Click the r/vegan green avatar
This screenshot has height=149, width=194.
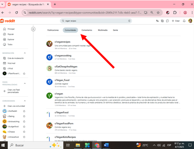pyautogui.click(x=49, y=95)
